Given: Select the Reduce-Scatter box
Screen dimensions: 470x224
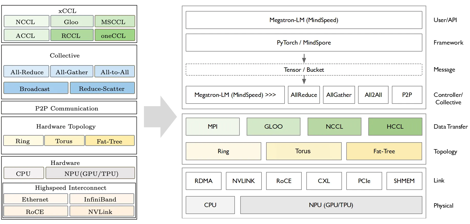Looking at the screenshot, I should pos(102,88).
